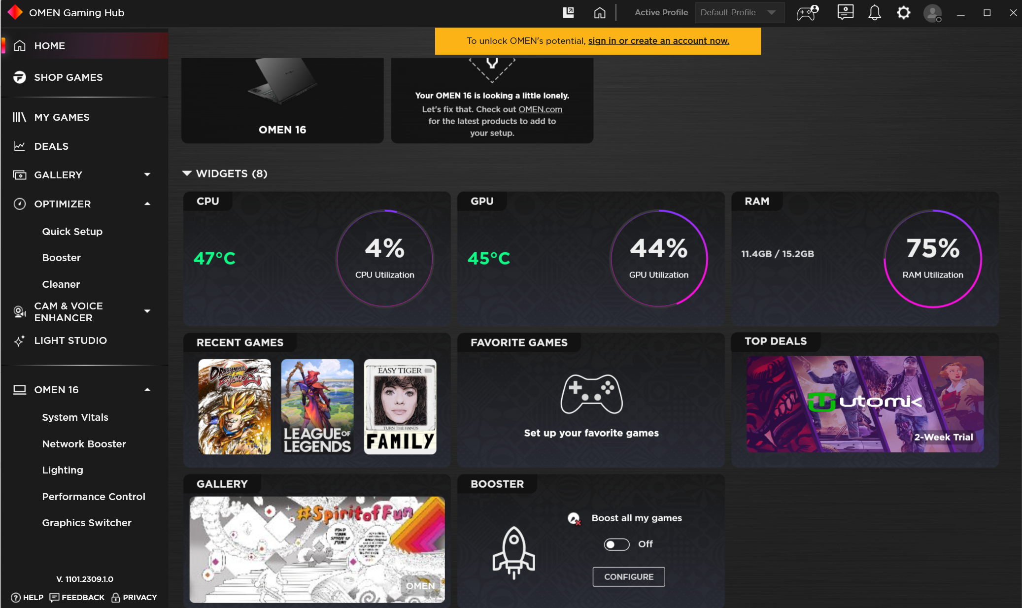1022x608 pixels.
Task: Go to home via the title bar house icon
Action: click(x=599, y=13)
